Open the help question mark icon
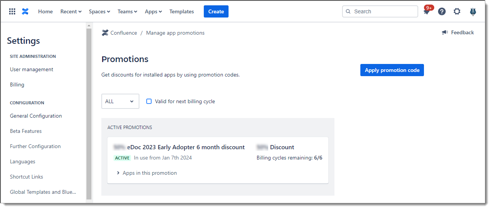Image resolution: width=491 pixels, height=209 pixels. (442, 11)
